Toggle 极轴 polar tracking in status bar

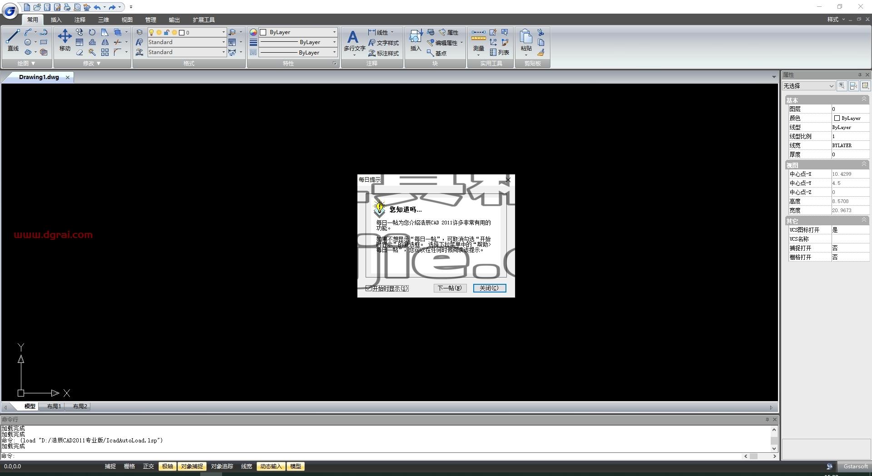point(168,466)
